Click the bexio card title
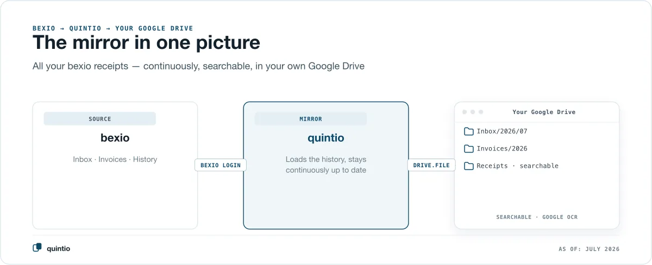This screenshot has height=265, width=652. pyautogui.click(x=115, y=138)
